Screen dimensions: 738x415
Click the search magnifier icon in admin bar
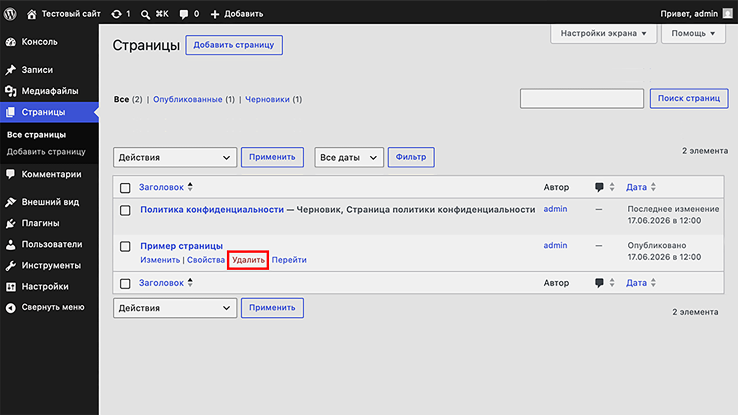point(145,14)
